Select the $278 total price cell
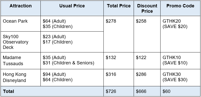 click(x=119, y=34)
